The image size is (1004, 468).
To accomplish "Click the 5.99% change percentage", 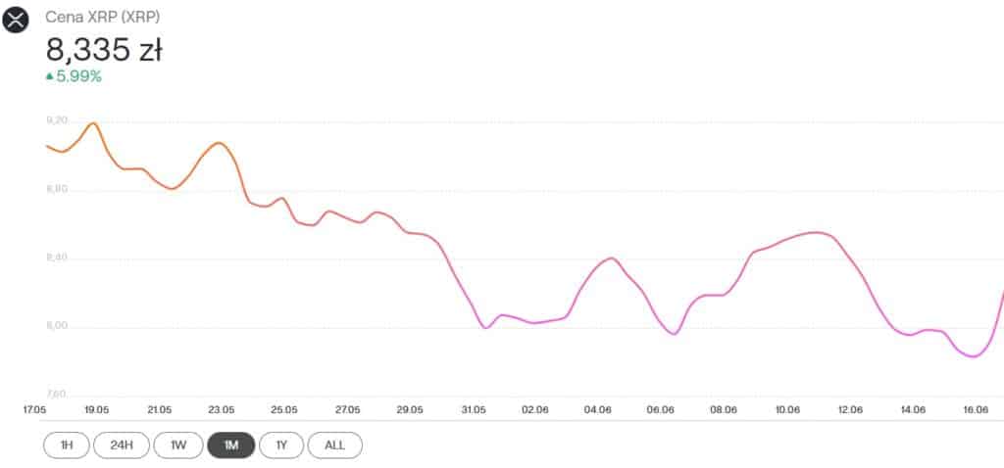I will [x=78, y=75].
